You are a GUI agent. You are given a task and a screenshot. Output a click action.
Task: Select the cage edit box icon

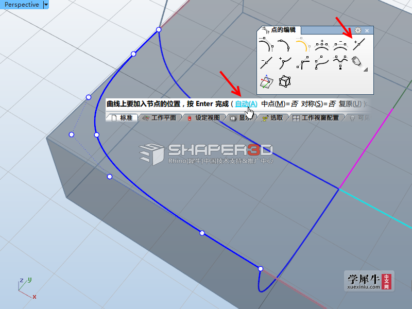pos(285,81)
